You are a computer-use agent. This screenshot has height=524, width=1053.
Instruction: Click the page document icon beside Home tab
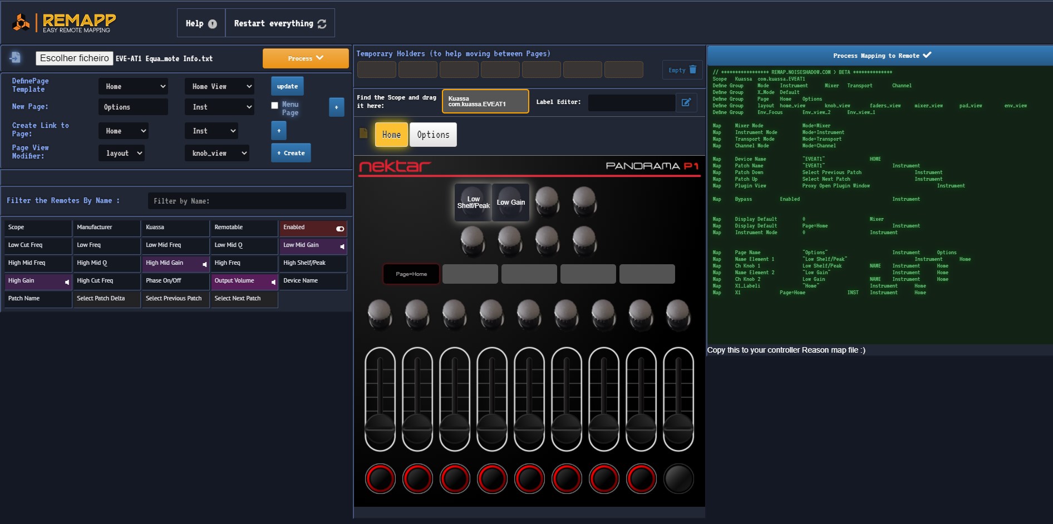(x=363, y=134)
